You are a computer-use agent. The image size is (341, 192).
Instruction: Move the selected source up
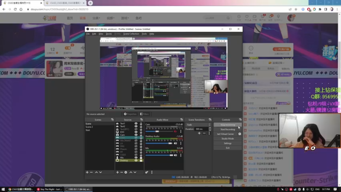(131, 172)
